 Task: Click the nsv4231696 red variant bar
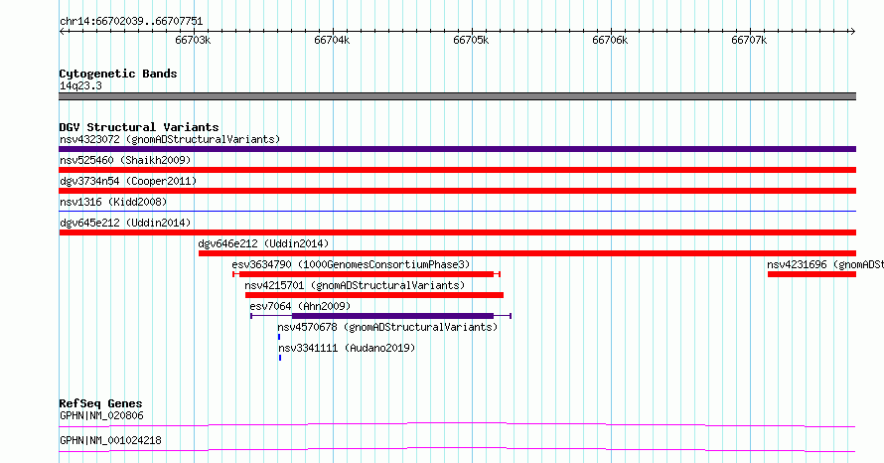(x=811, y=274)
